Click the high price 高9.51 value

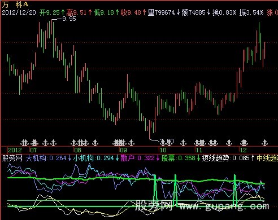(x=79, y=12)
